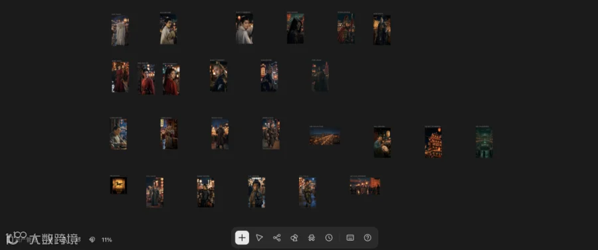The height and width of the screenshot is (250, 598).
Task: Select the golden horse emblem image
Action: (119, 185)
